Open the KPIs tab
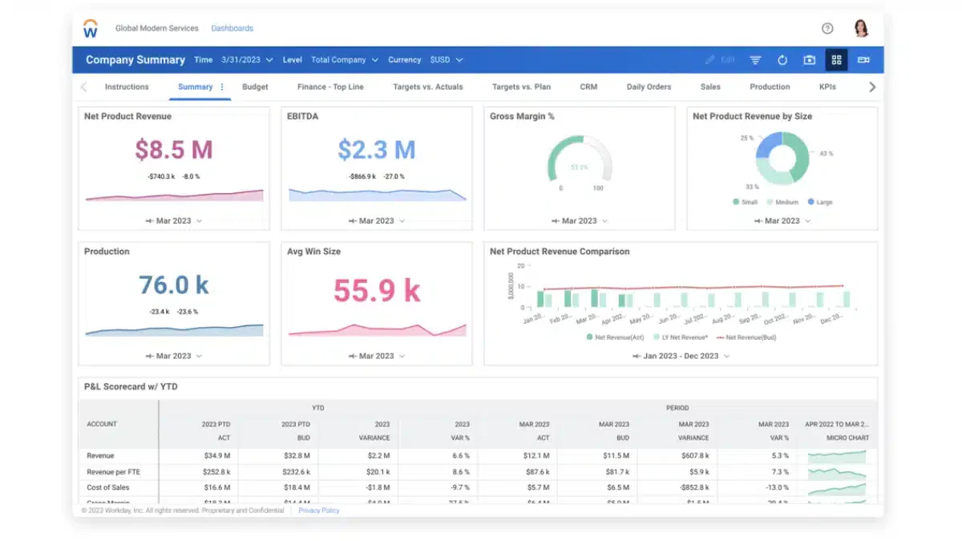The image size is (962, 541). click(827, 87)
